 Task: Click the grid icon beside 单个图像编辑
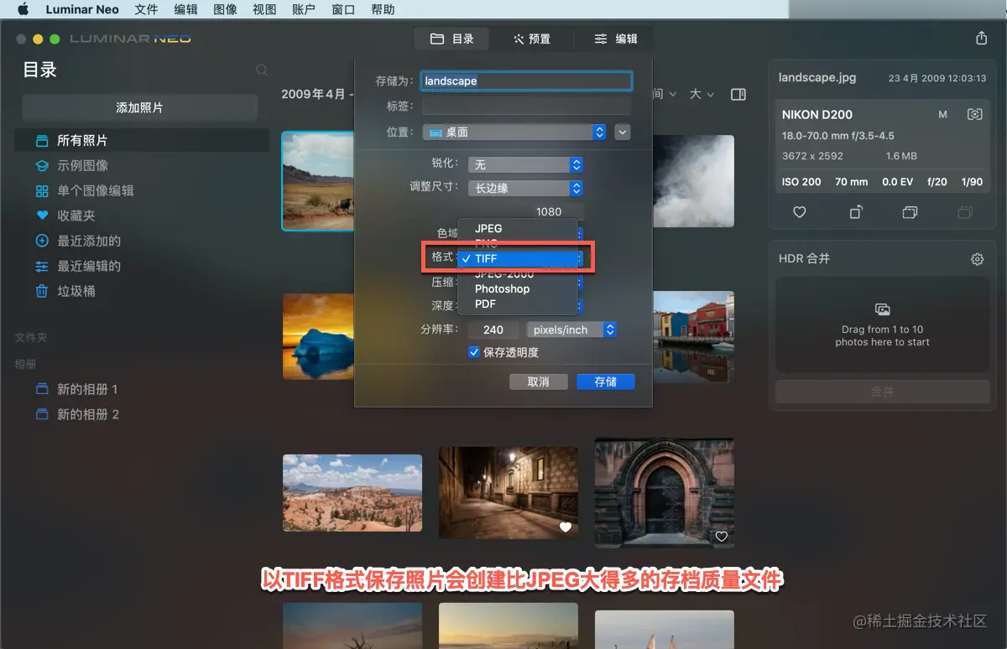click(42, 191)
